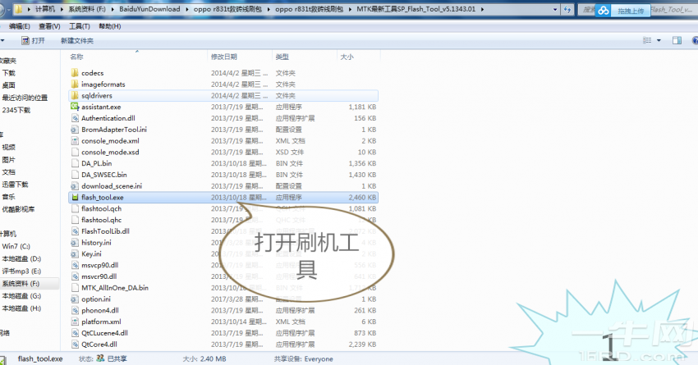Screen dimensions: 698x365
Task: Sort files by the 修改日期 column header
Action: coord(223,57)
